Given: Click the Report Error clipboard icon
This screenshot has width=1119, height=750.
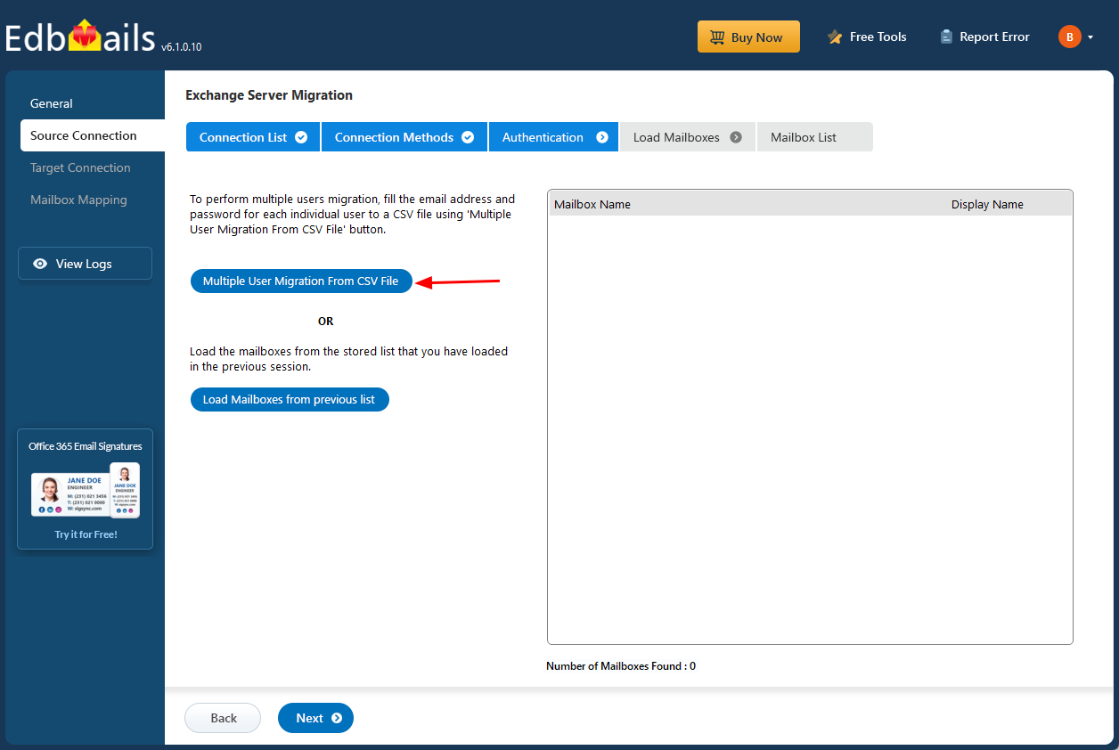Looking at the screenshot, I should coord(946,37).
